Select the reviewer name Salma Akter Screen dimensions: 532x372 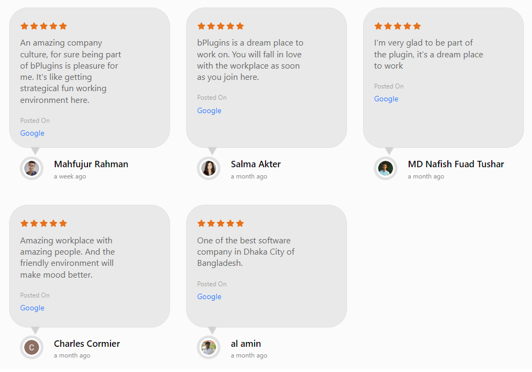coord(256,164)
